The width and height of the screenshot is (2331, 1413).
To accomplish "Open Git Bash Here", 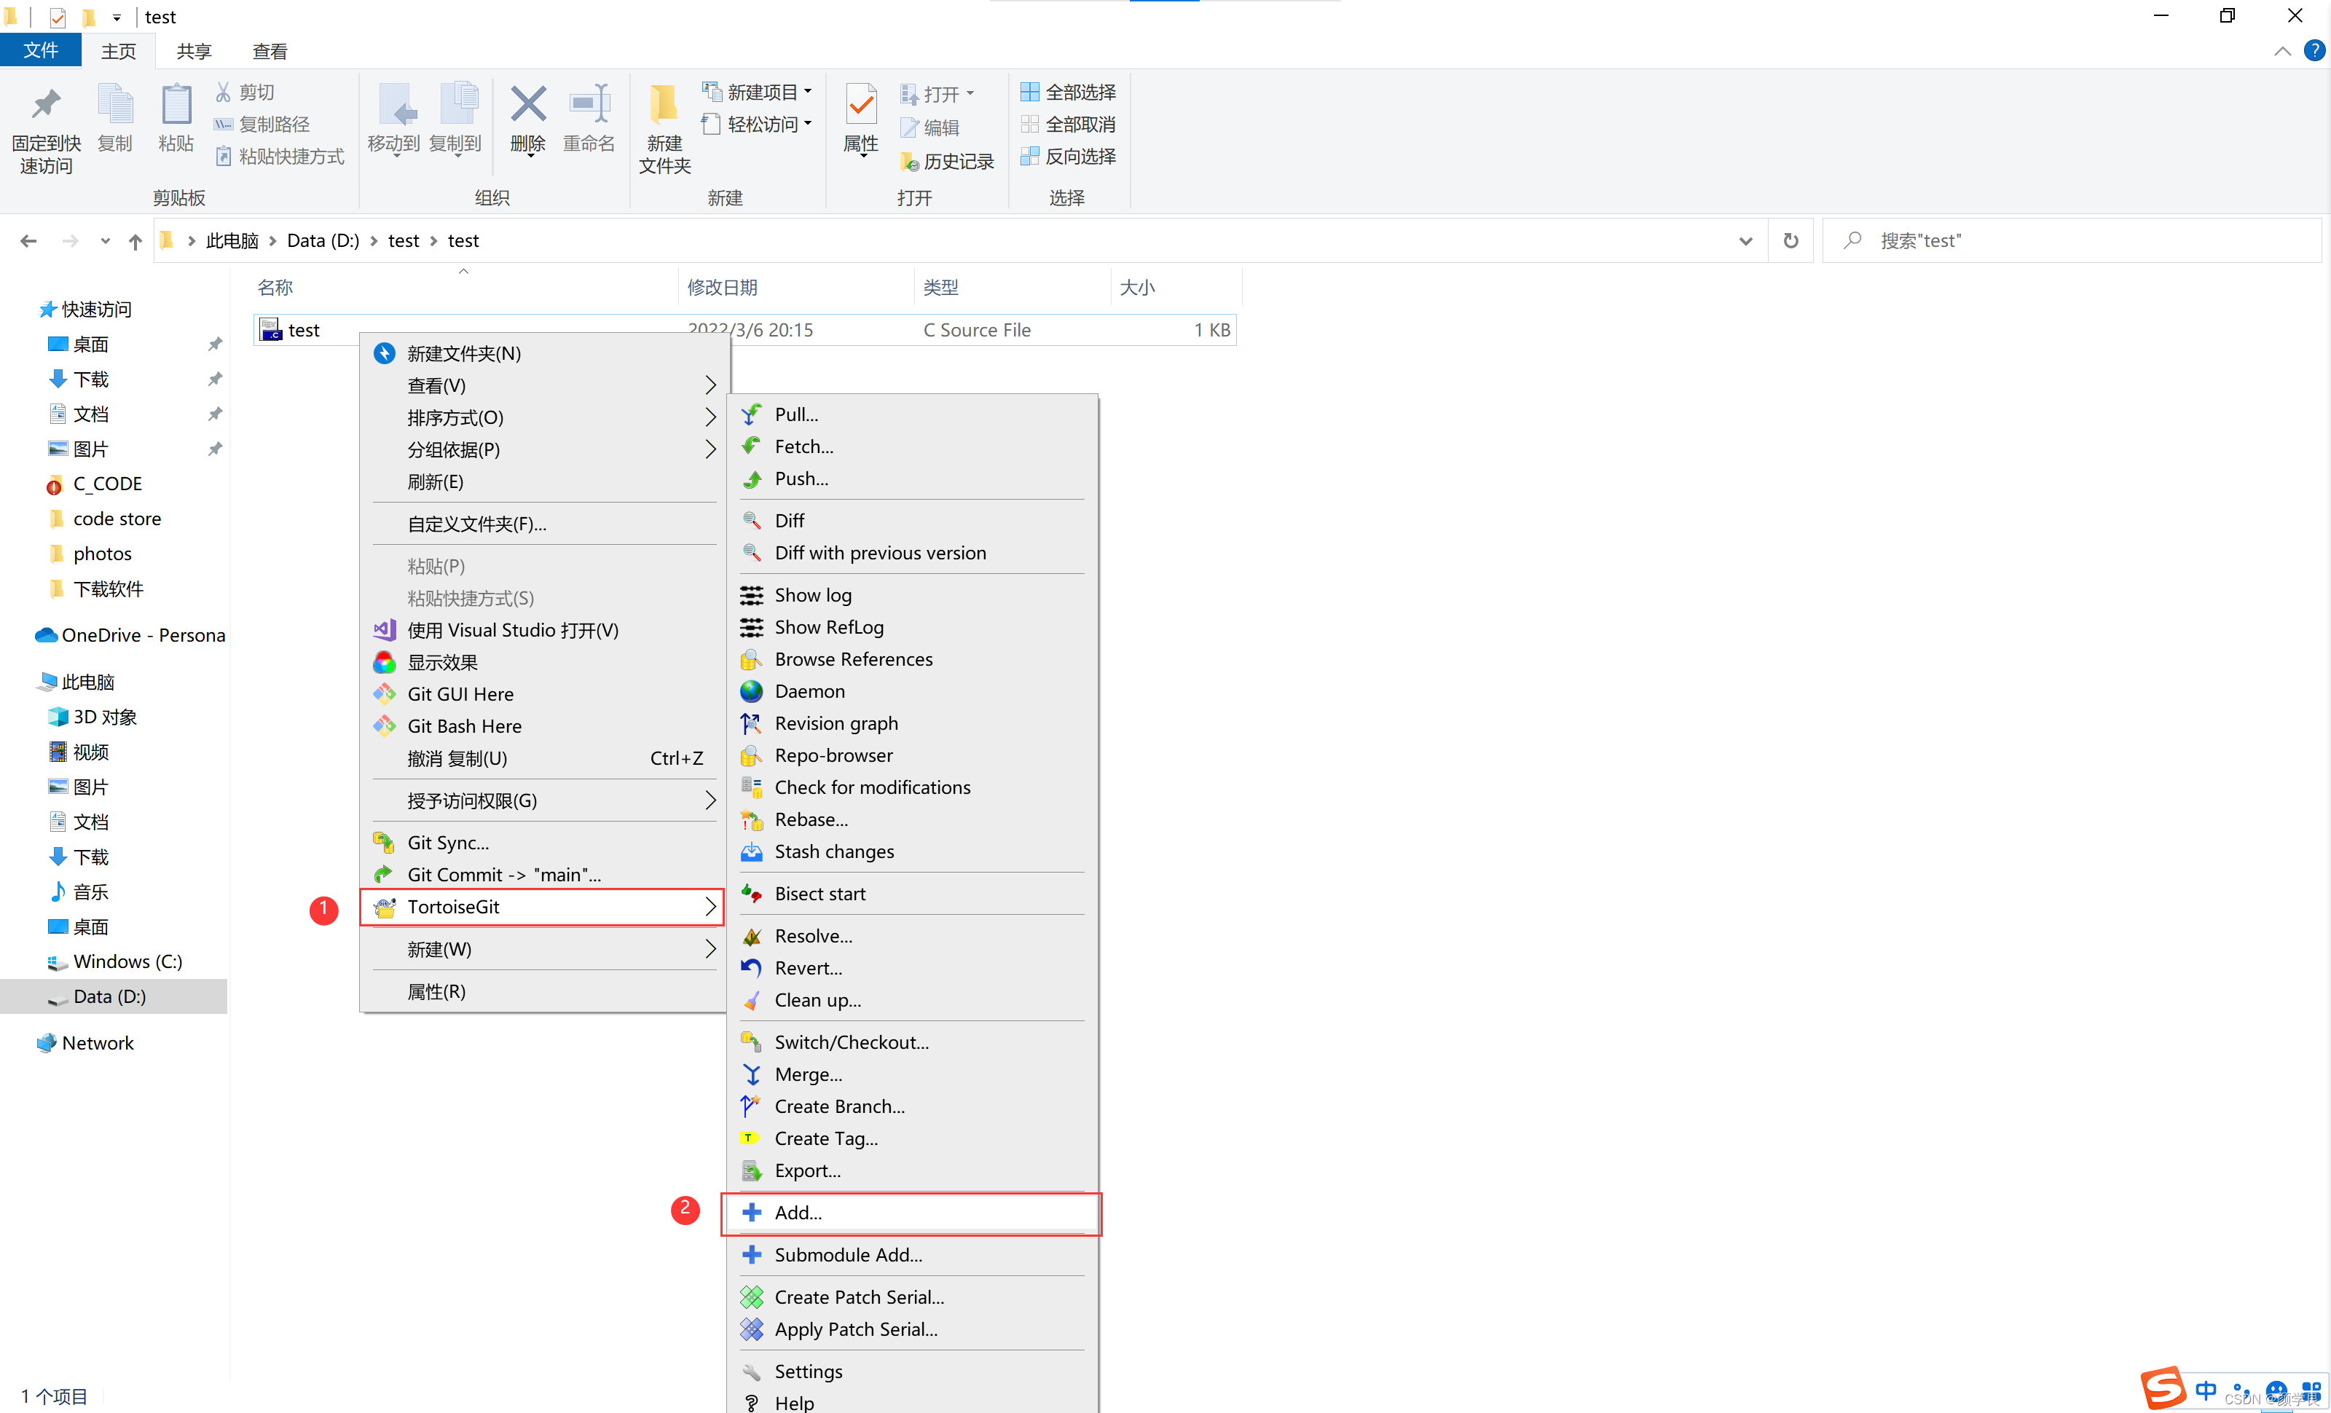I will tap(463, 726).
